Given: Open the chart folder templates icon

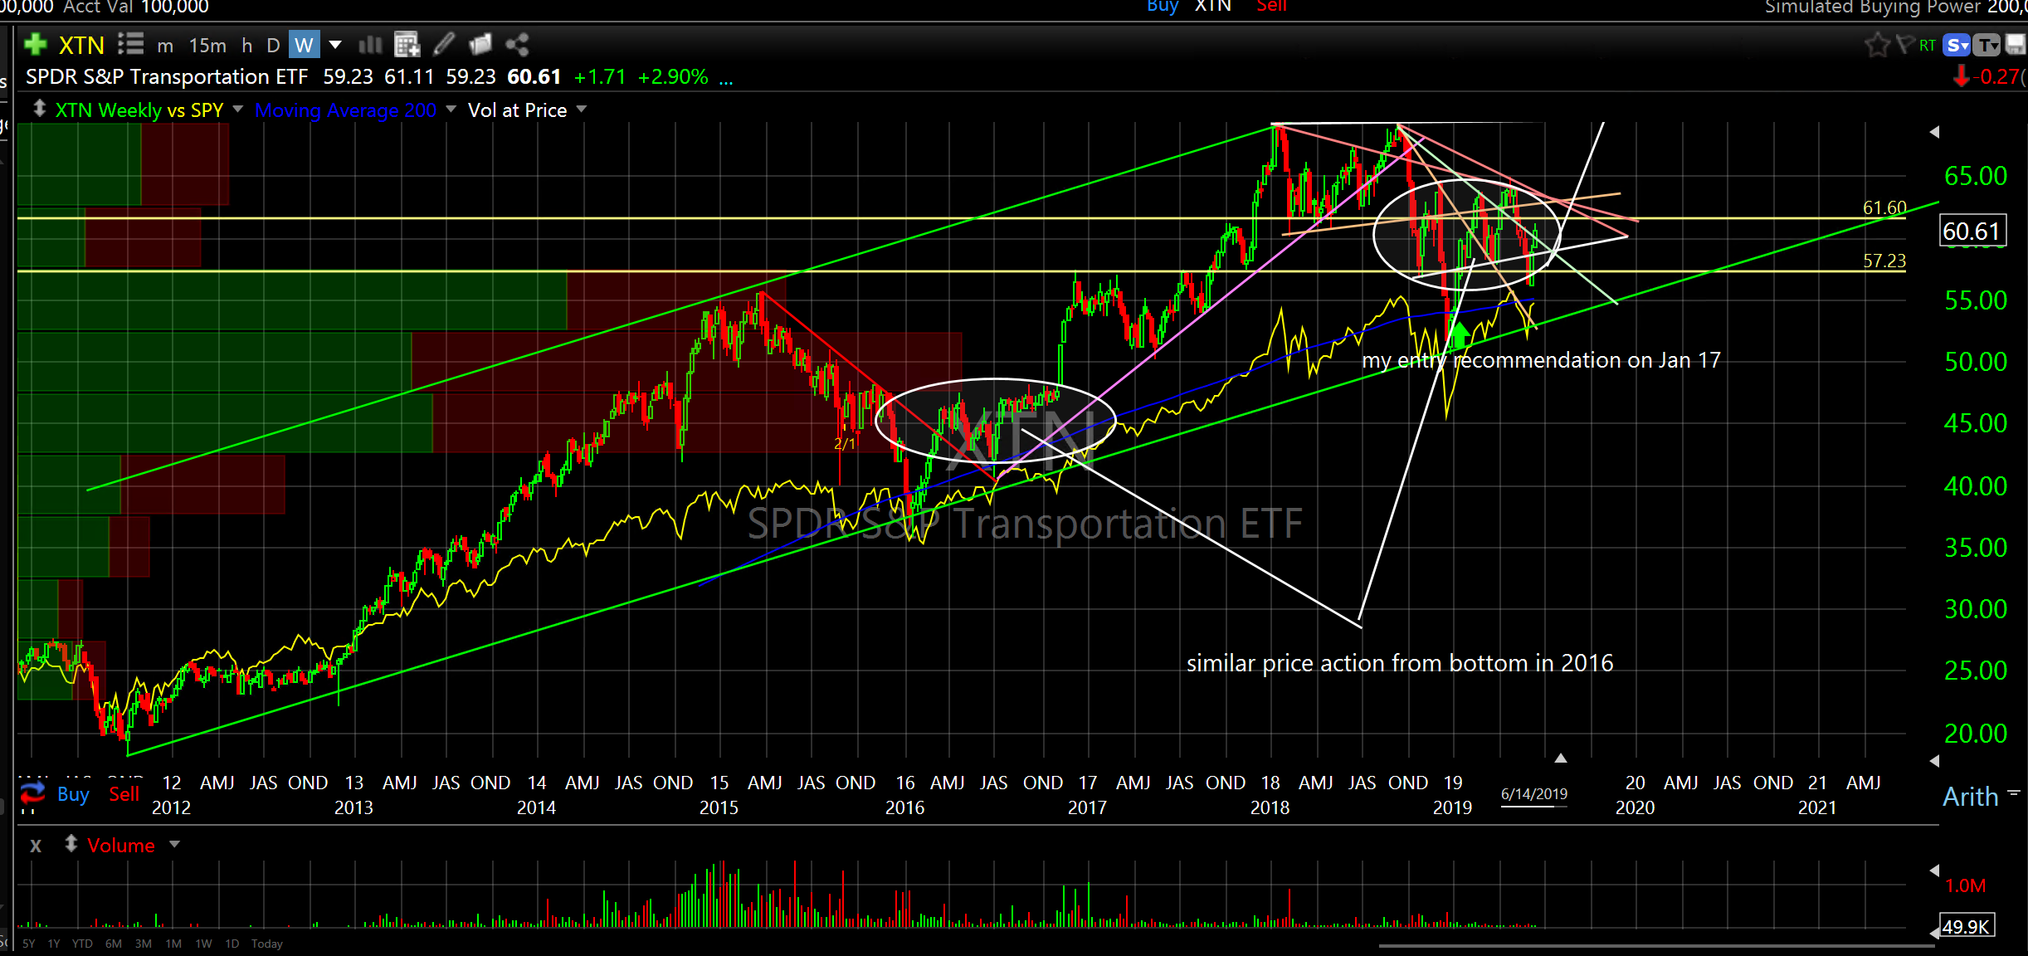Looking at the screenshot, I should click(x=480, y=44).
